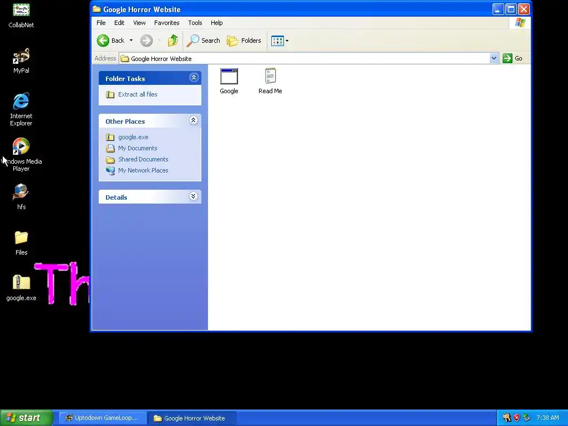Click the 7:38 AM clock
The image size is (568, 426).
click(547, 418)
